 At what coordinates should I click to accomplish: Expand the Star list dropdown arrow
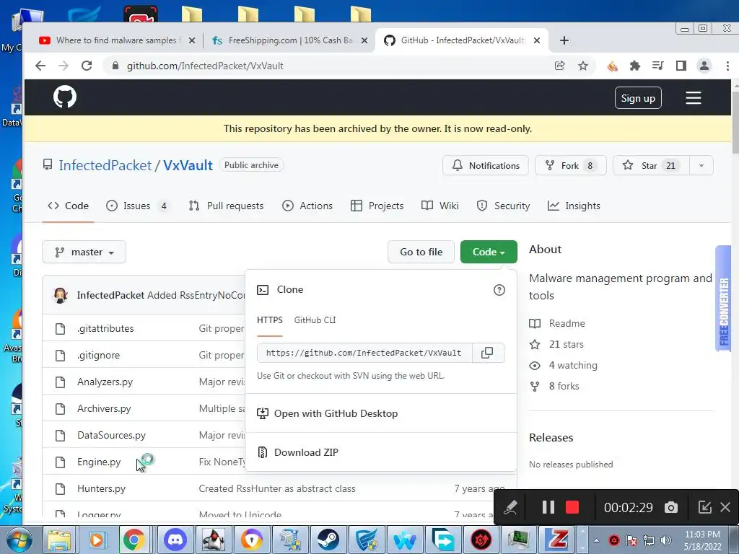[x=701, y=166]
